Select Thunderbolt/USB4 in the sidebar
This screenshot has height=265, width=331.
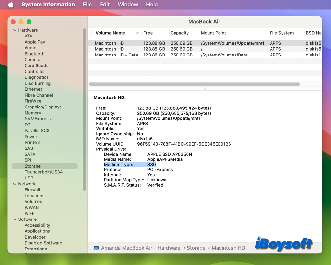coord(44,172)
